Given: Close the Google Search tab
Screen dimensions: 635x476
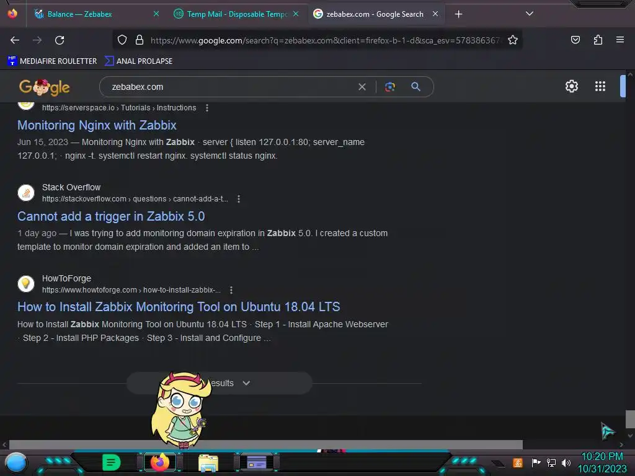Looking at the screenshot, I should pyautogui.click(x=435, y=14).
